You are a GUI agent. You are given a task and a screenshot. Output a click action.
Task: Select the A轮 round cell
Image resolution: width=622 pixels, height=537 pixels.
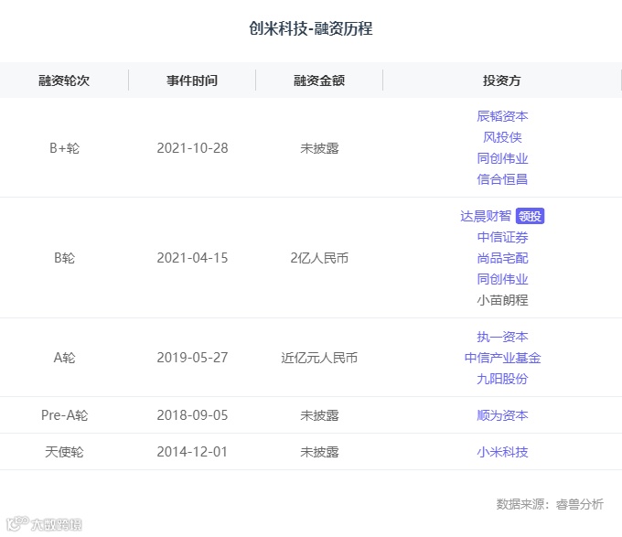pyautogui.click(x=64, y=358)
